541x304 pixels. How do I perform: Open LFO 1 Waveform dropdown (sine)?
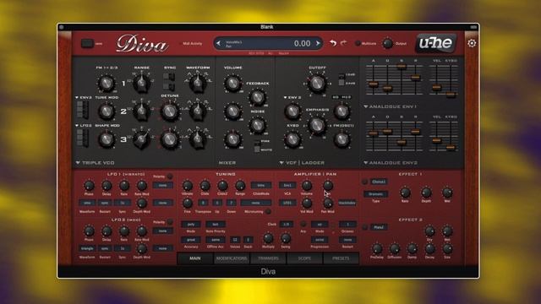tap(87, 203)
